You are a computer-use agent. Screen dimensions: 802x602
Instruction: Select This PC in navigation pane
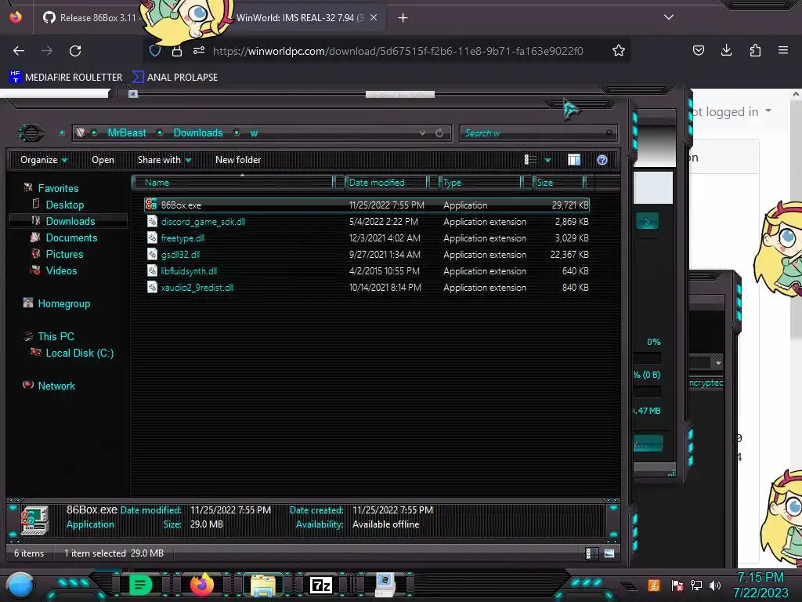[56, 336]
